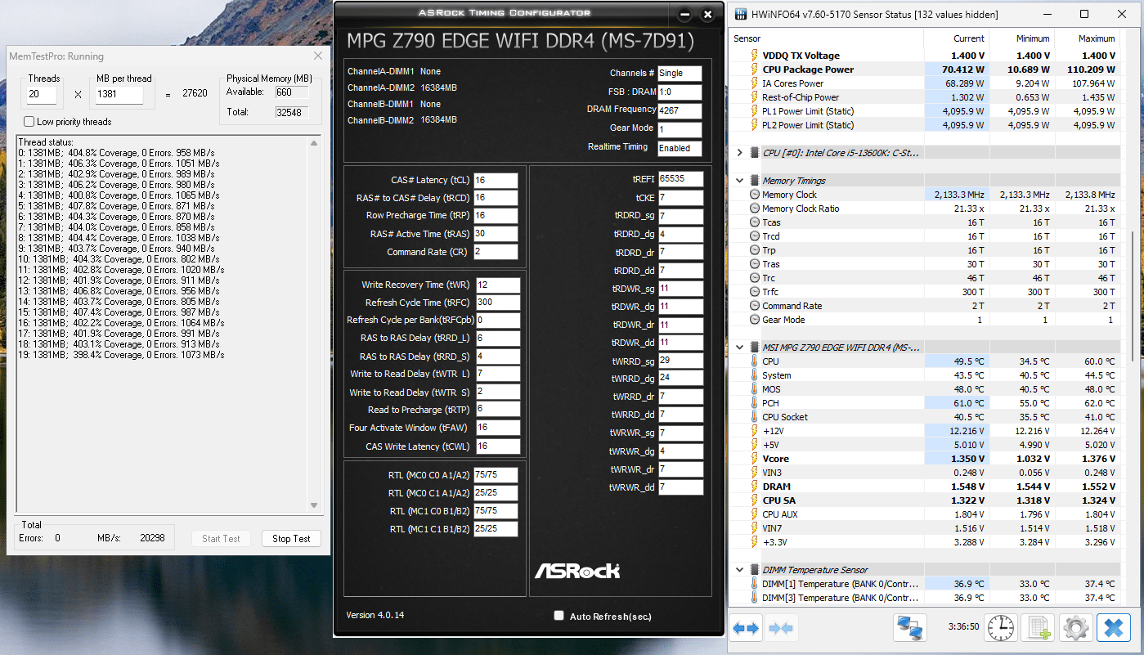Click Refresh Cycle Time (tRFC) field

pyautogui.click(x=497, y=303)
